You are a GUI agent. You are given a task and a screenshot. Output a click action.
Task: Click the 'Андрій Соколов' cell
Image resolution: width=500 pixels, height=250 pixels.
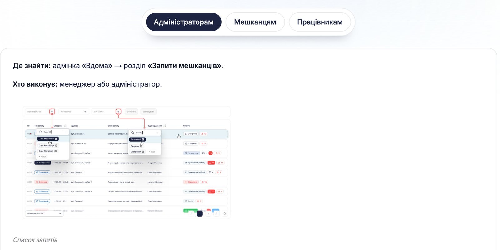pos(155,163)
